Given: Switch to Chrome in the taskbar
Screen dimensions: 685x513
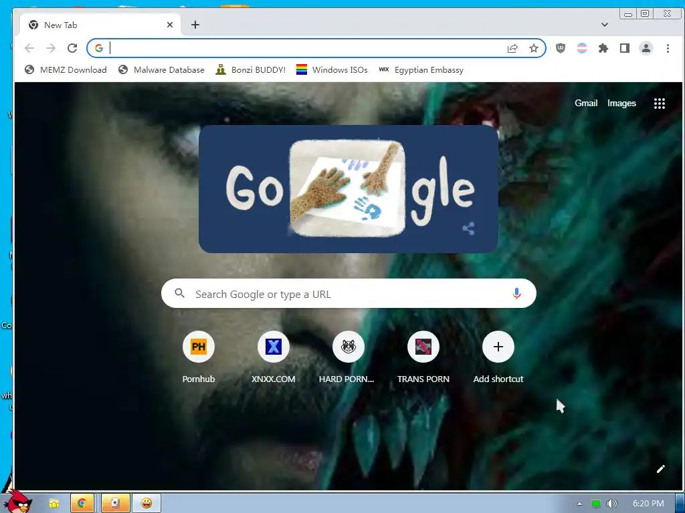Looking at the screenshot, I should coord(82,503).
